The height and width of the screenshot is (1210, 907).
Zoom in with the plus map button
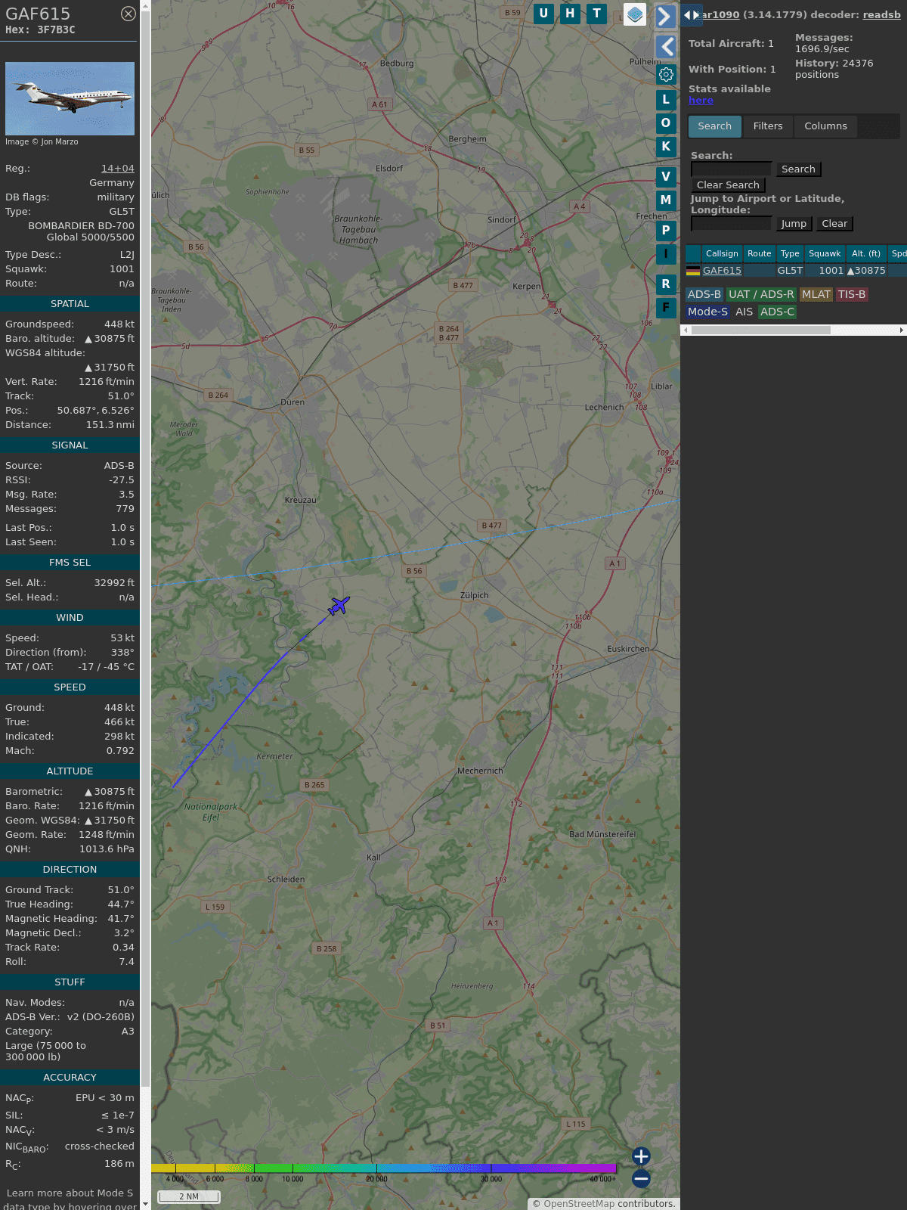click(x=641, y=1156)
